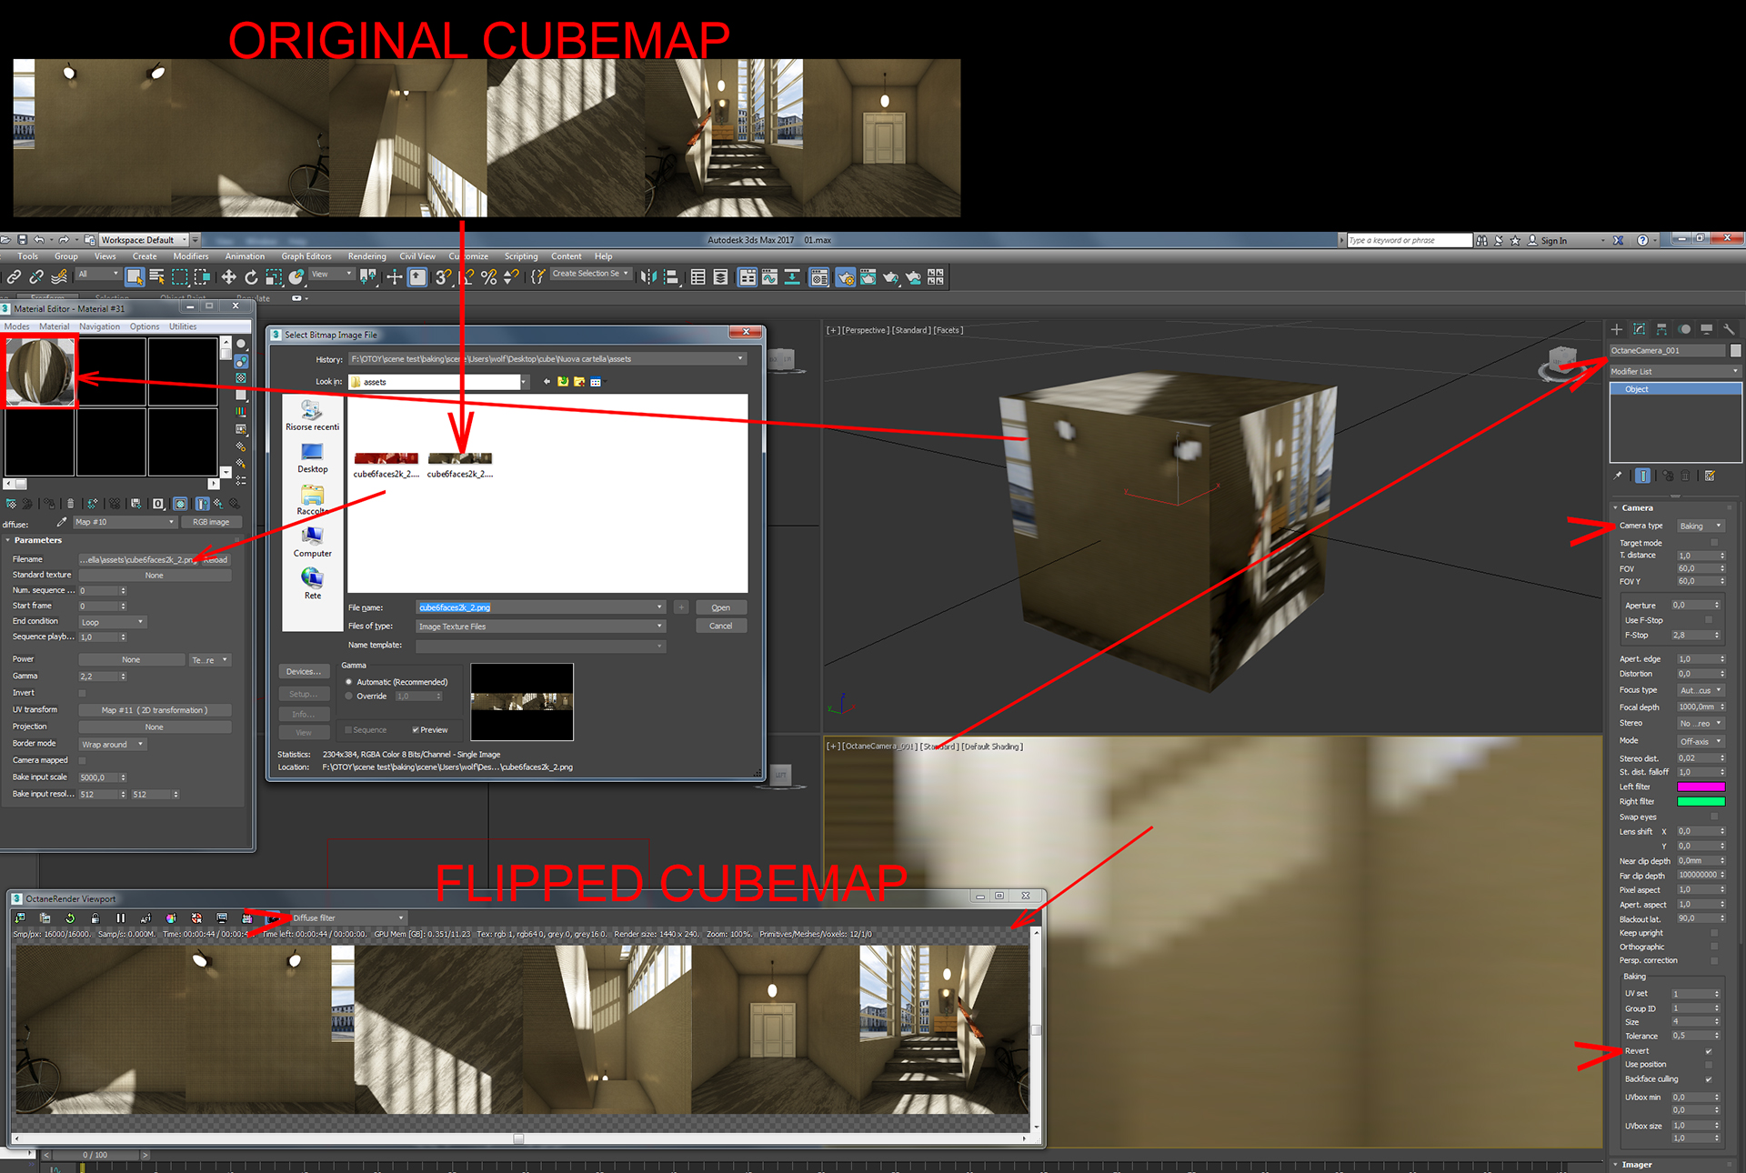
Task: Toggle the Revert checkbox under Baking
Action: (x=1709, y=1051)
